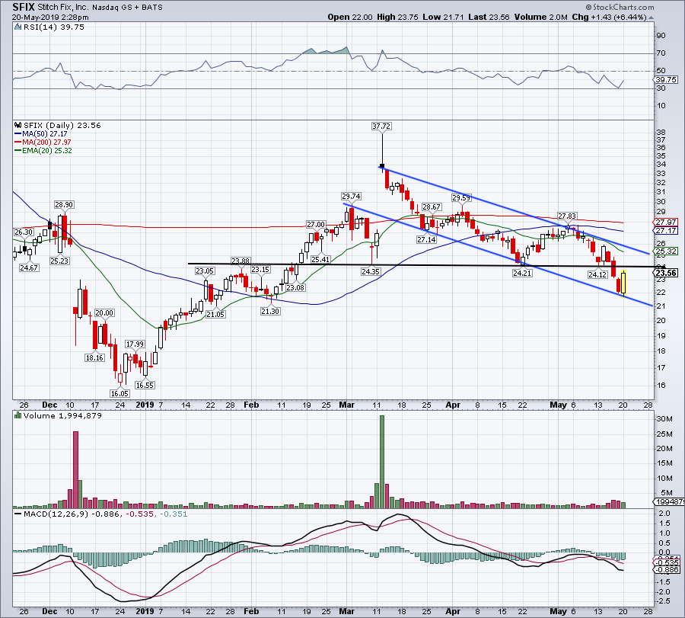Click the Open 22.00 header value

tap(350, 17)
